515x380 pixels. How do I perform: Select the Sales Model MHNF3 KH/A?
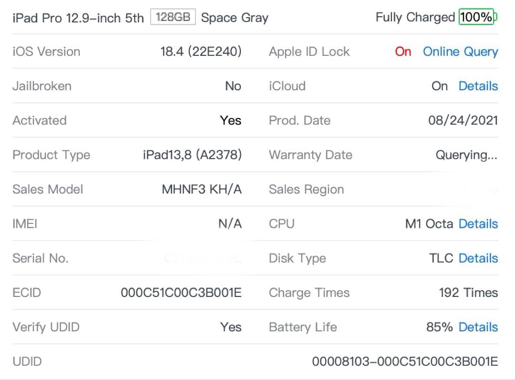(202, 189)
